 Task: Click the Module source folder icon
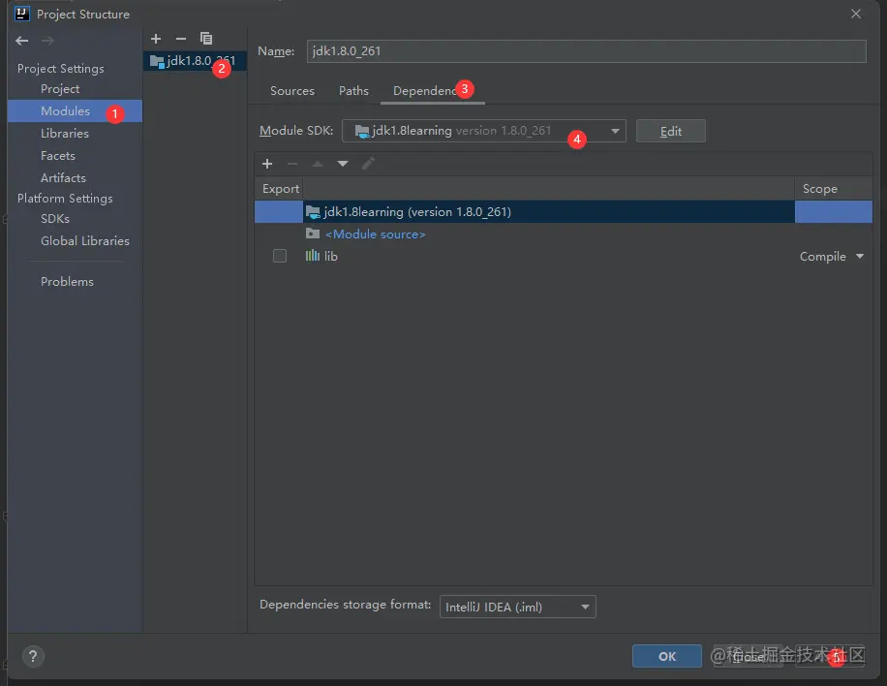click(313, 234)
